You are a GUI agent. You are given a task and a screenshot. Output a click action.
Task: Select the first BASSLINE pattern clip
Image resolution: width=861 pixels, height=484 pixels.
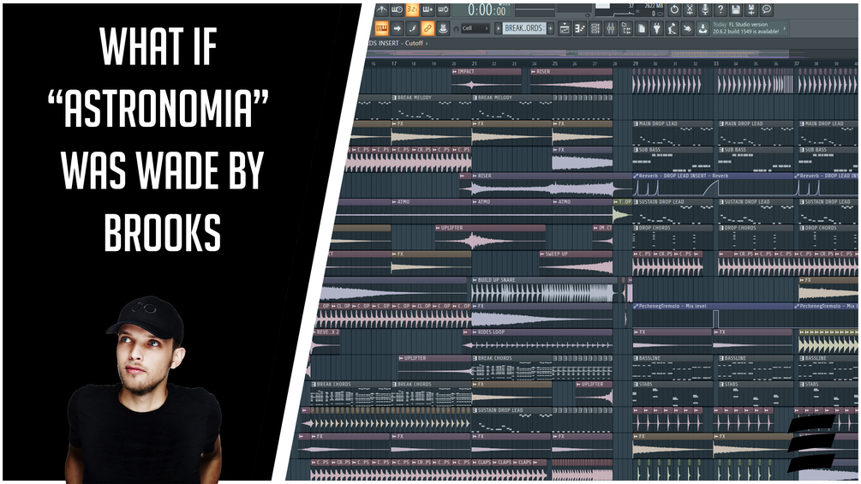click(673, 367)
